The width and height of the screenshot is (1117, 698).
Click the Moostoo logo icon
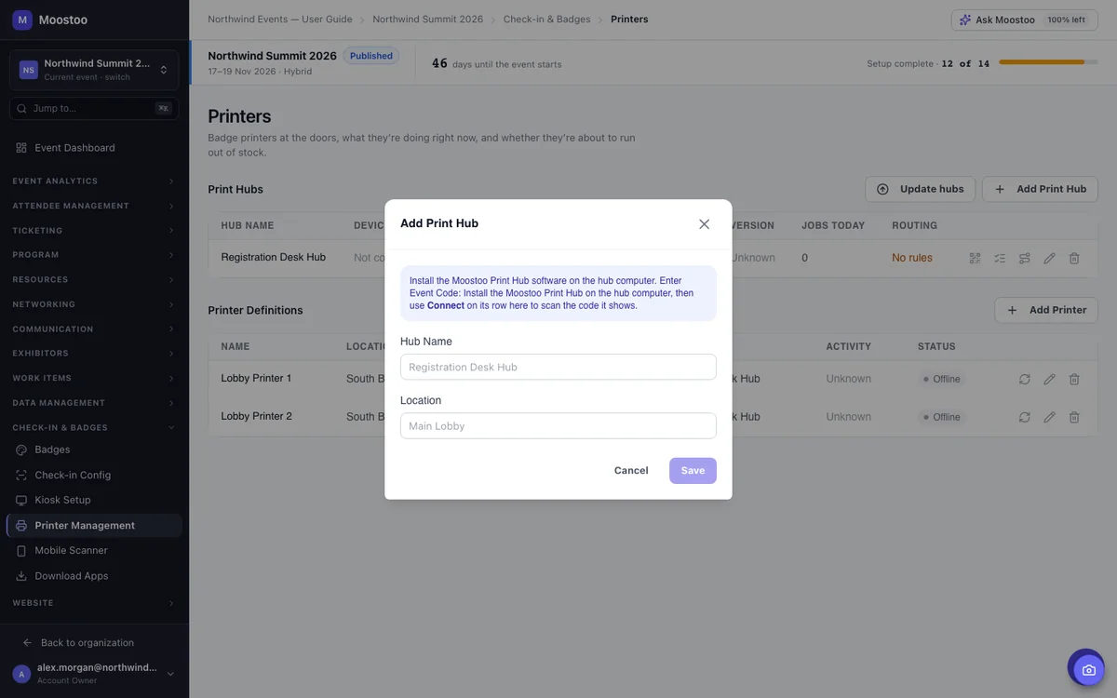(x=22, y=20)
